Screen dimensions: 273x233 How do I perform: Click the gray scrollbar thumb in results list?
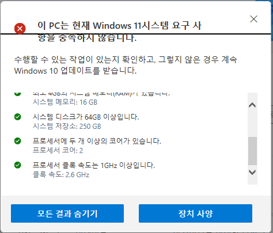pyautogui.click(x=252, y=151)
